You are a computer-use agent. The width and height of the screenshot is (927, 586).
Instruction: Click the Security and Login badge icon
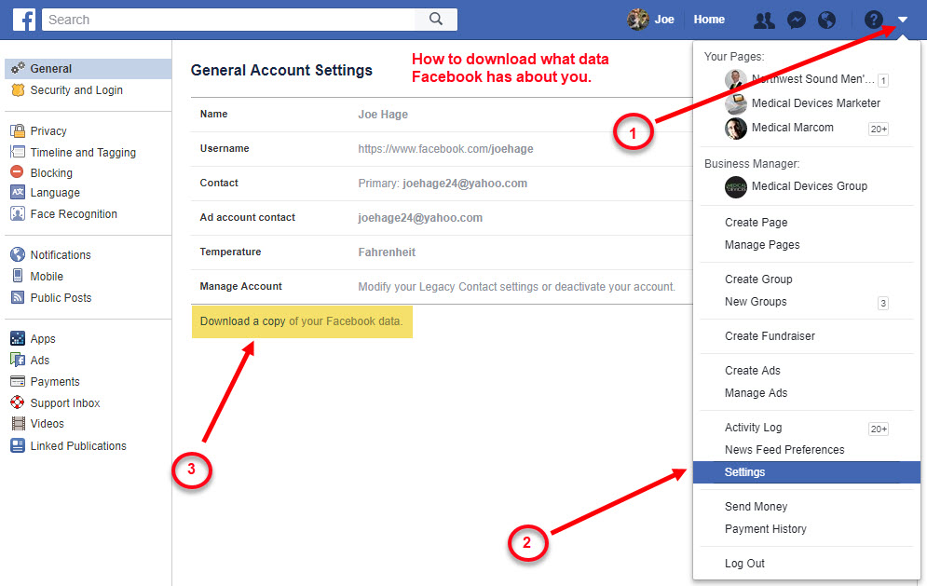pos(18,89)
